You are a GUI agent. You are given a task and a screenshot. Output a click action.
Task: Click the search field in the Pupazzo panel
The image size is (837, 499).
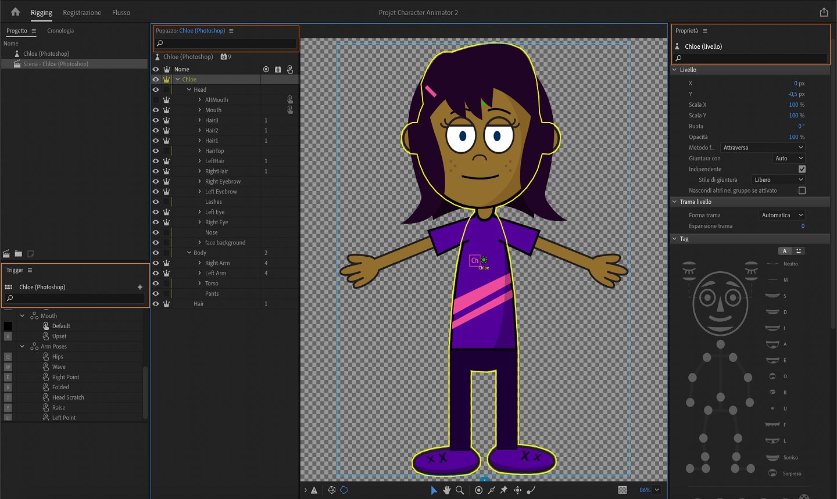tap(226, 43)
